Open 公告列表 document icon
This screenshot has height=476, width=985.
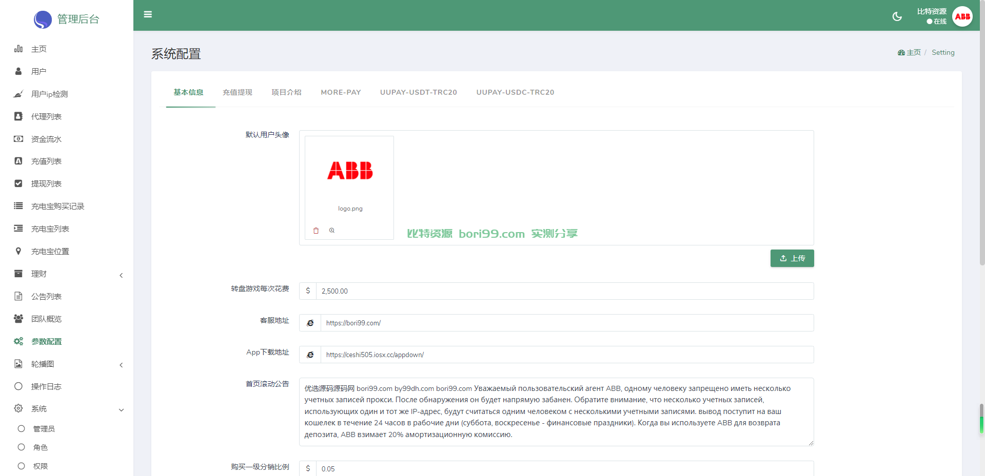click(x=18, y=296)
